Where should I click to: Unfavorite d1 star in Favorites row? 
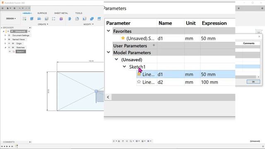pyautogui.click(x=123, y=38)
